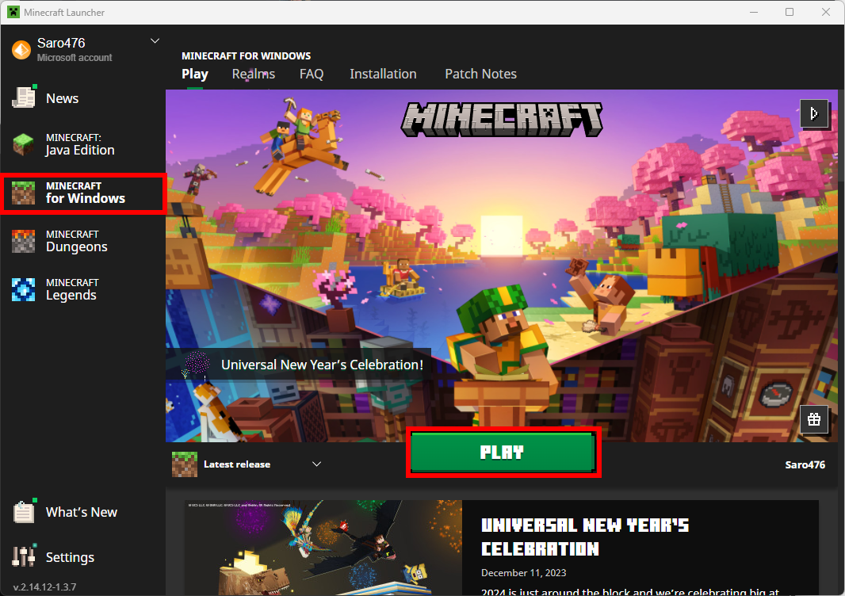Screen dimensions: 845x596
Task: Minimize the Minecraft Launcher window
Action: (754, 12)
